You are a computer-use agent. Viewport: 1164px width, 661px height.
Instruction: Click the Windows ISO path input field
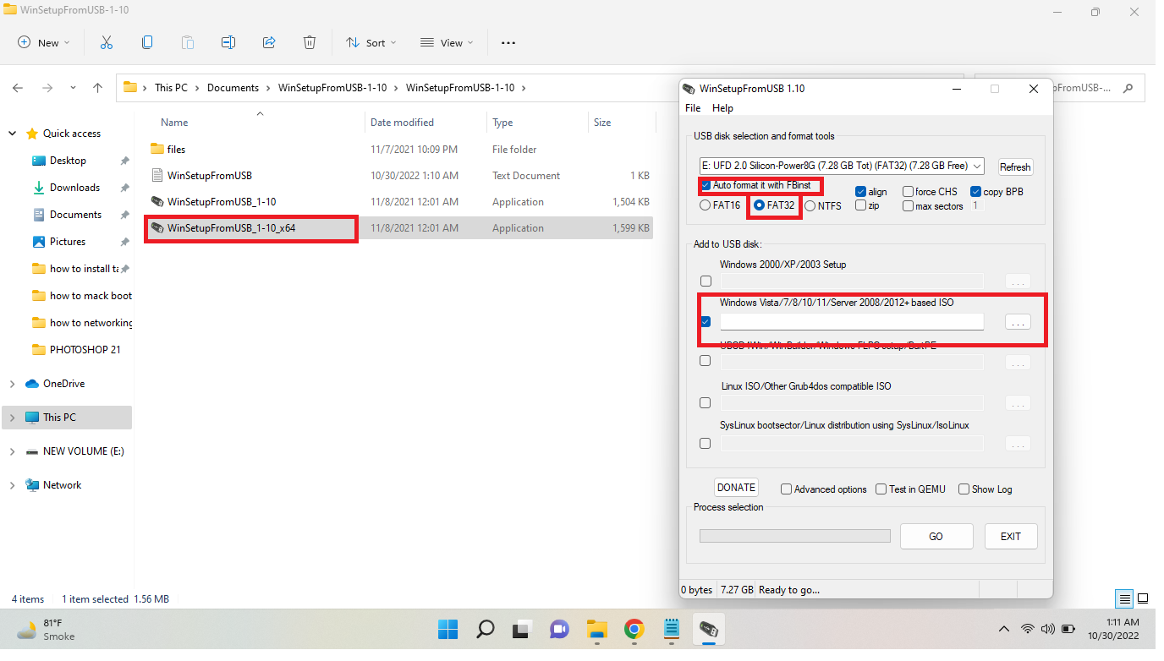(852, 321)
